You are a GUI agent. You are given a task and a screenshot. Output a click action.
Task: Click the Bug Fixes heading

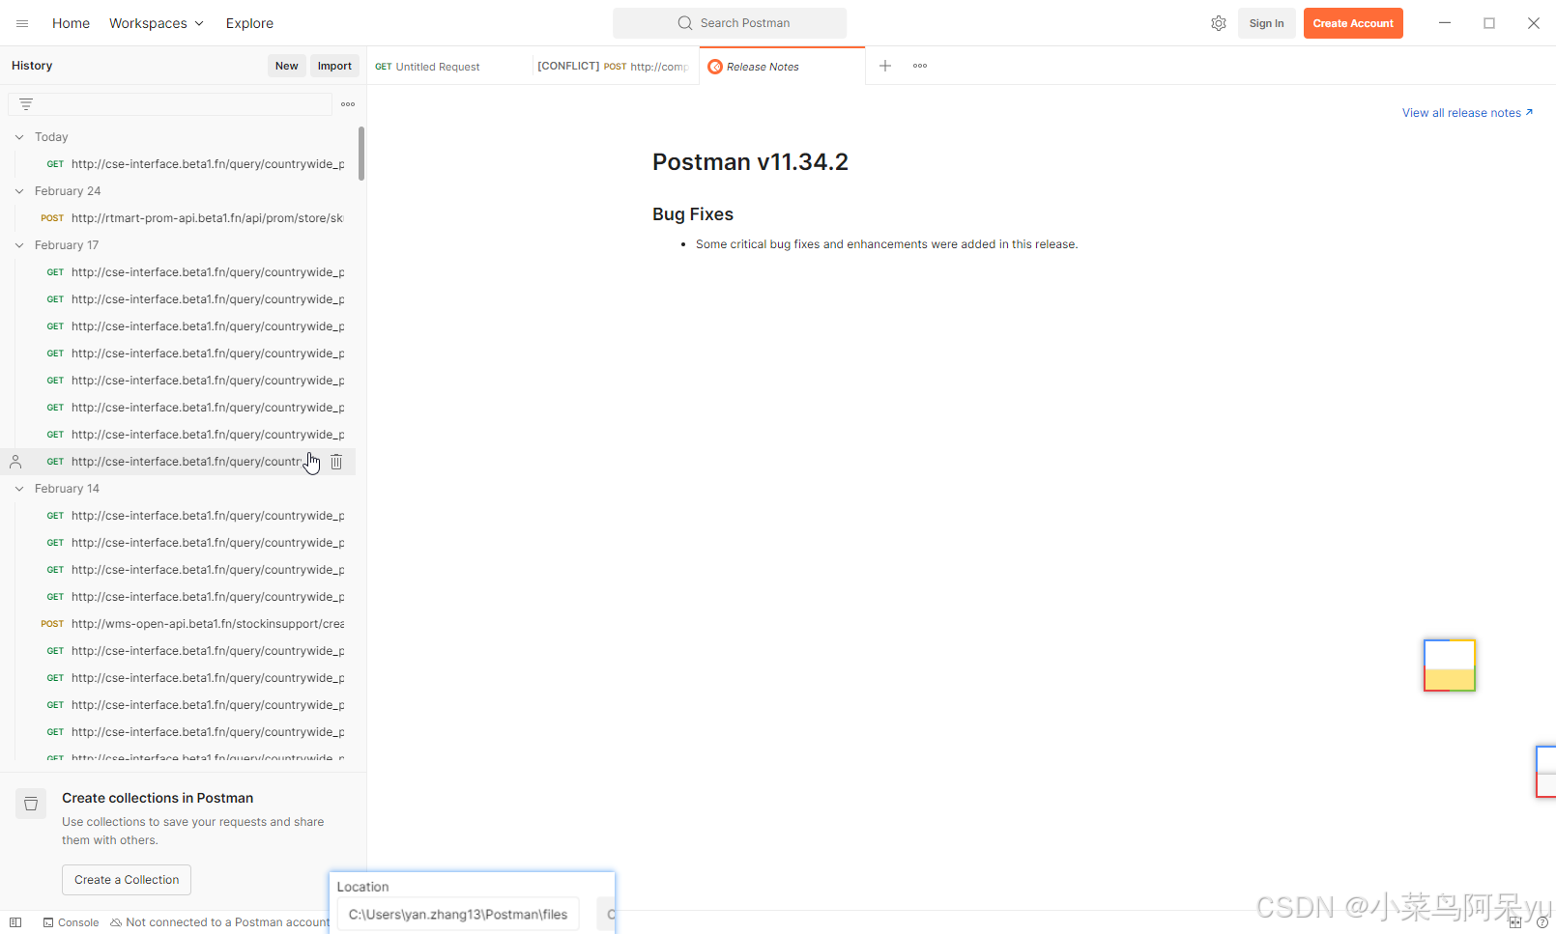coord(693,214)
